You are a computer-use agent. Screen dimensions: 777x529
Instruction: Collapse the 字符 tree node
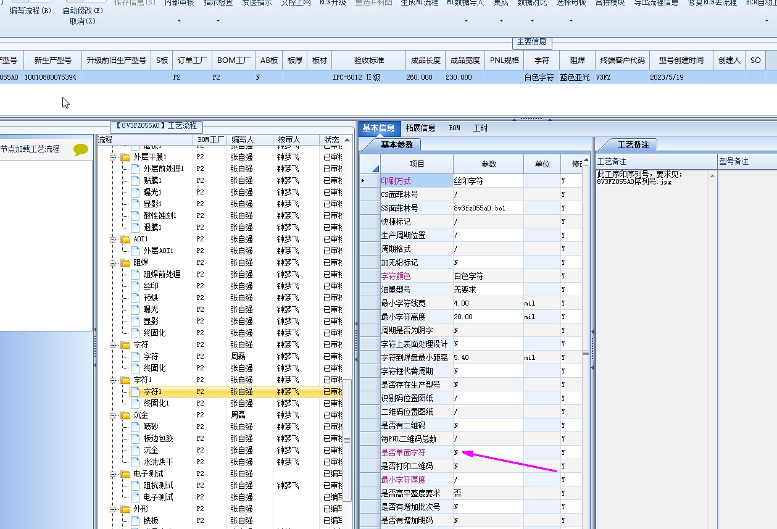pos(114,345)
